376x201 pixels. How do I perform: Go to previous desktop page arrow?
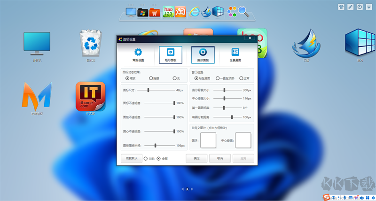(182, 189)
